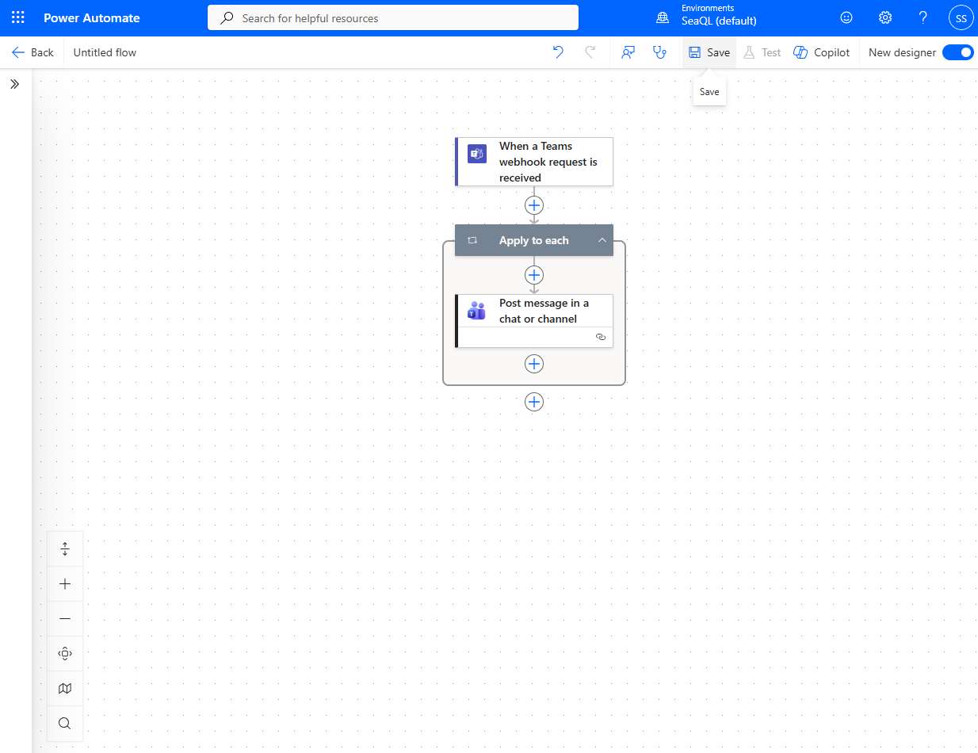This screenshot has width=978, height=753.
Task: Click the zoom out minus control
Action: [65, 619]
